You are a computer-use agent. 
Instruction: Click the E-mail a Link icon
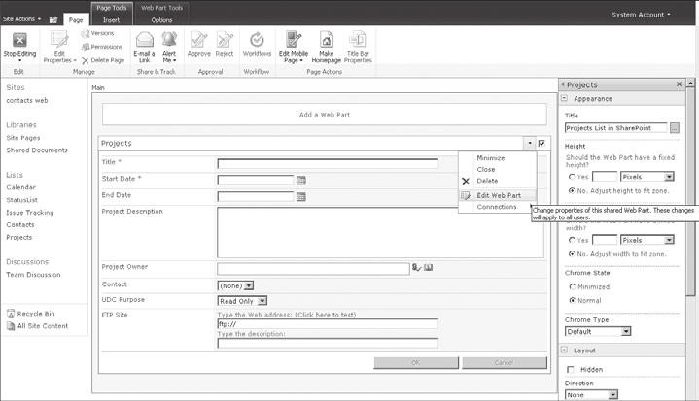click(145, 40)
